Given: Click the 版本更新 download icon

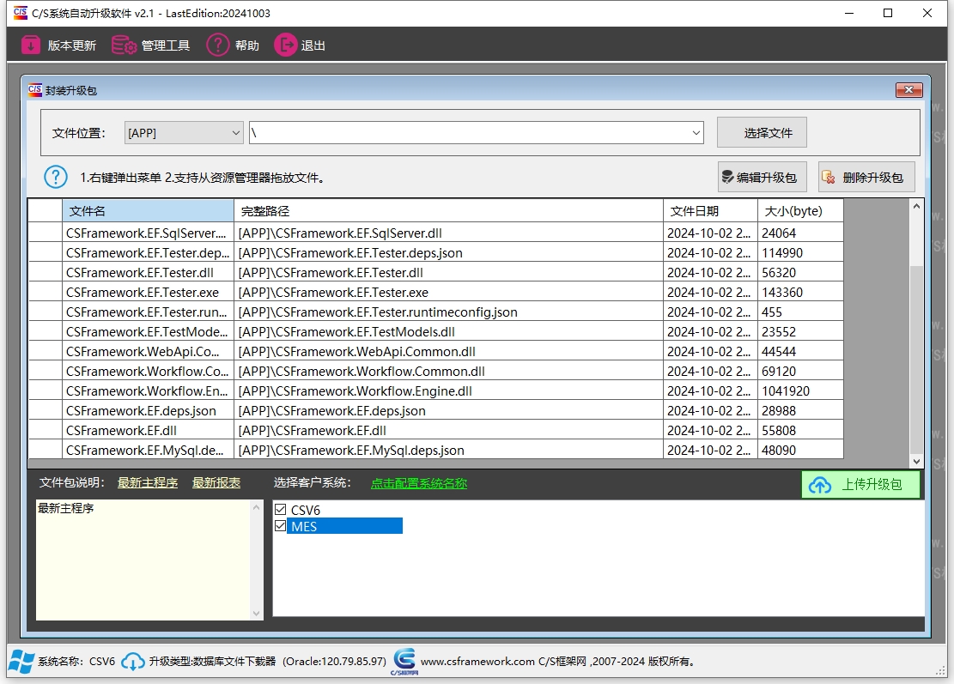Looking at the screenshot, I should click(x=31, y=45).
